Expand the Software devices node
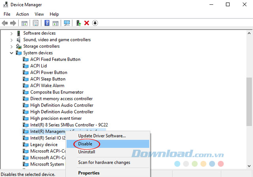 11,34
